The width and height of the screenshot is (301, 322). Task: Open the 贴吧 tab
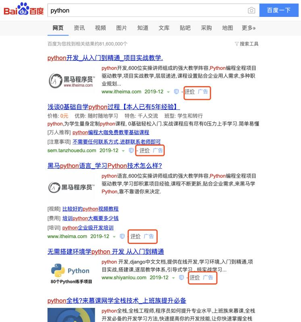coord(185,28)
